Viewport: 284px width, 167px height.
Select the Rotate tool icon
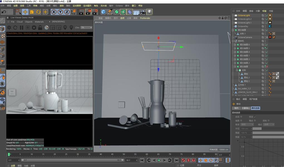tap(38, 12)
